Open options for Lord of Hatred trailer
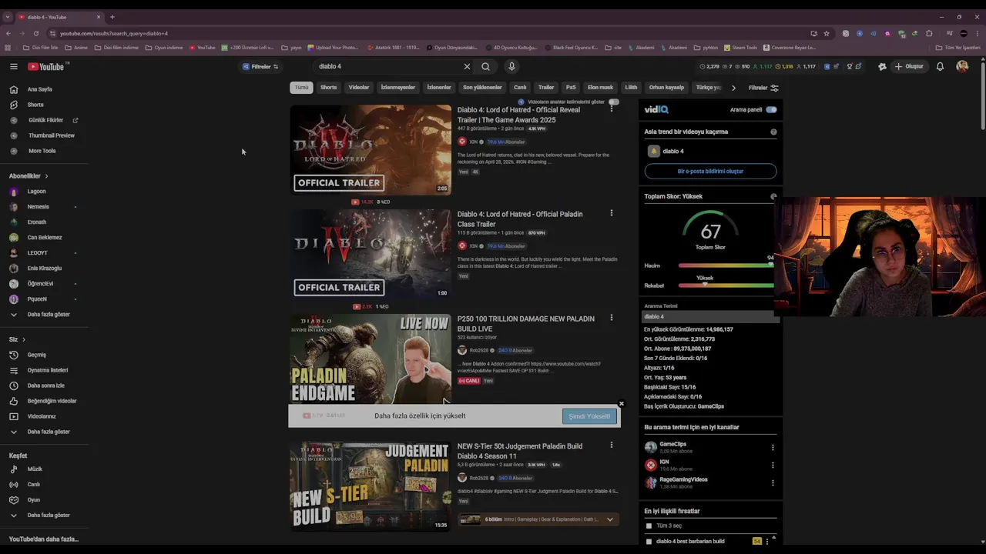 click(x=612, y=109)
